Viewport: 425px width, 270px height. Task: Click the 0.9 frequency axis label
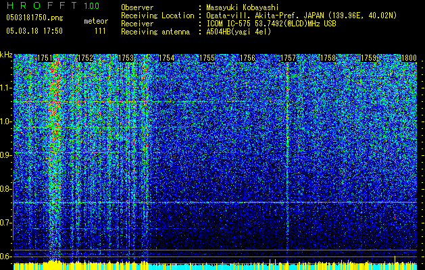6,155
